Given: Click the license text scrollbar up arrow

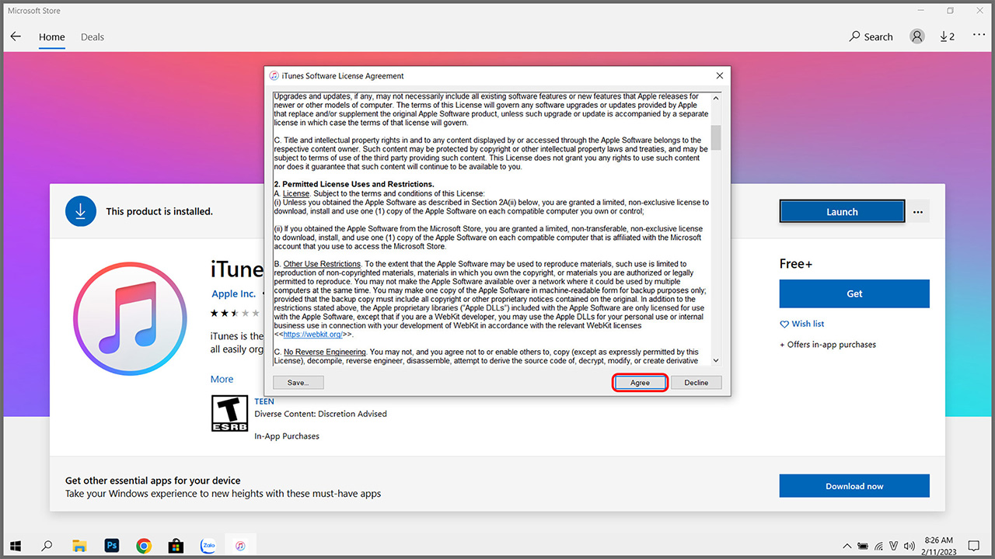Looking at the screenshot, I should click(x=716, y=97).
